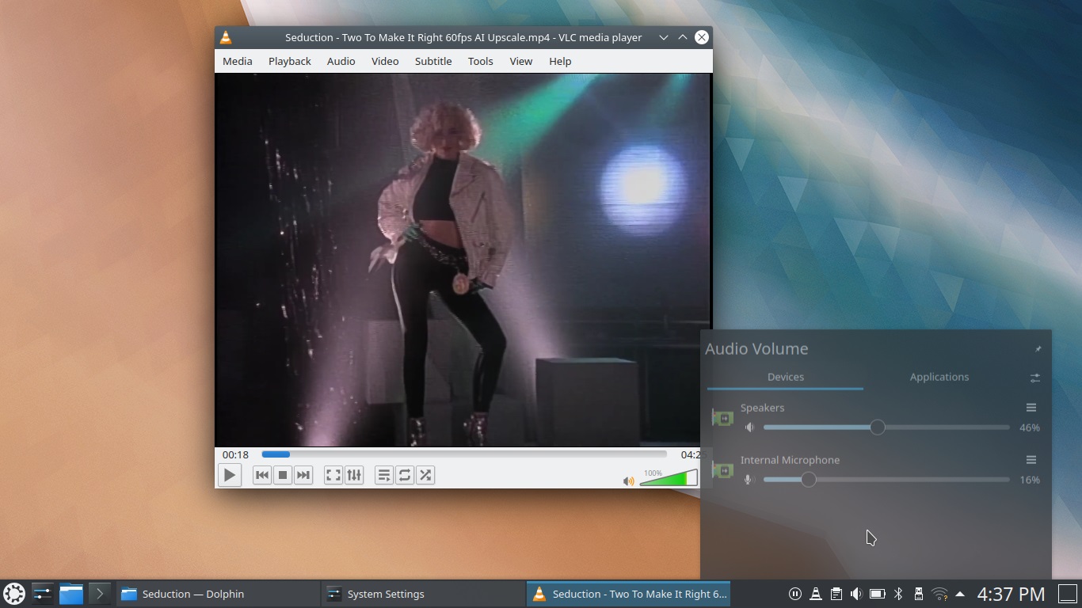
Task: Open the Internal Microphone hamburger menu
Action: click(1031, 460)
